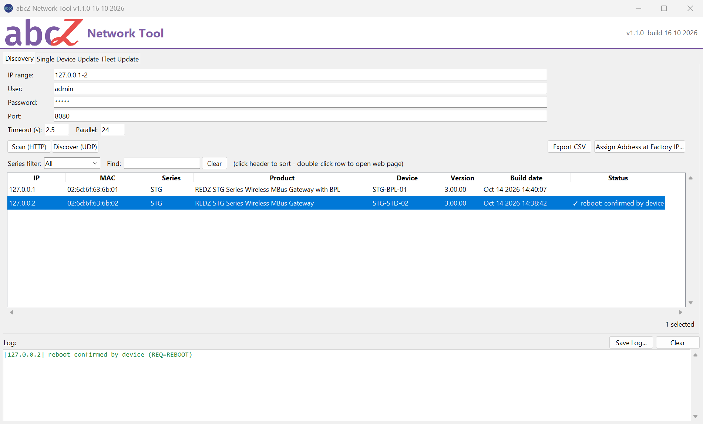Click log scrollbar up arrow
703x424 pixels.
[695, 355]
